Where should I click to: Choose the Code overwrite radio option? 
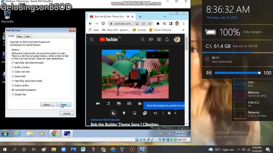20,72
